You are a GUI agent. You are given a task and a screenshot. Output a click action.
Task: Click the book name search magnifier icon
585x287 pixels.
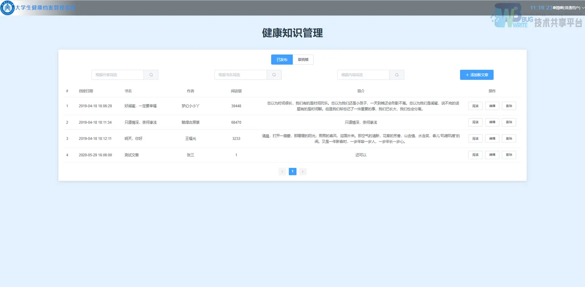[x=274, y=74]
